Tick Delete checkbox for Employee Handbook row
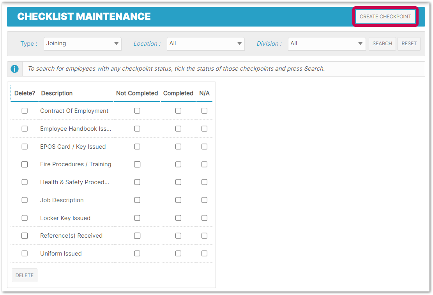This screenshot has height=295, width=433. pyautogui.click(x=25, y=128)
